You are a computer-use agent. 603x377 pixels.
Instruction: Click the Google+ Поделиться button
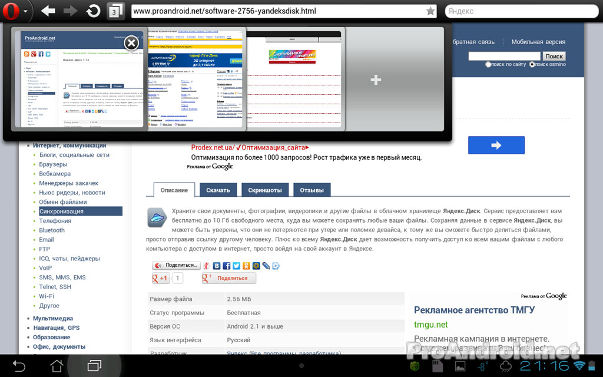[229, 278]
